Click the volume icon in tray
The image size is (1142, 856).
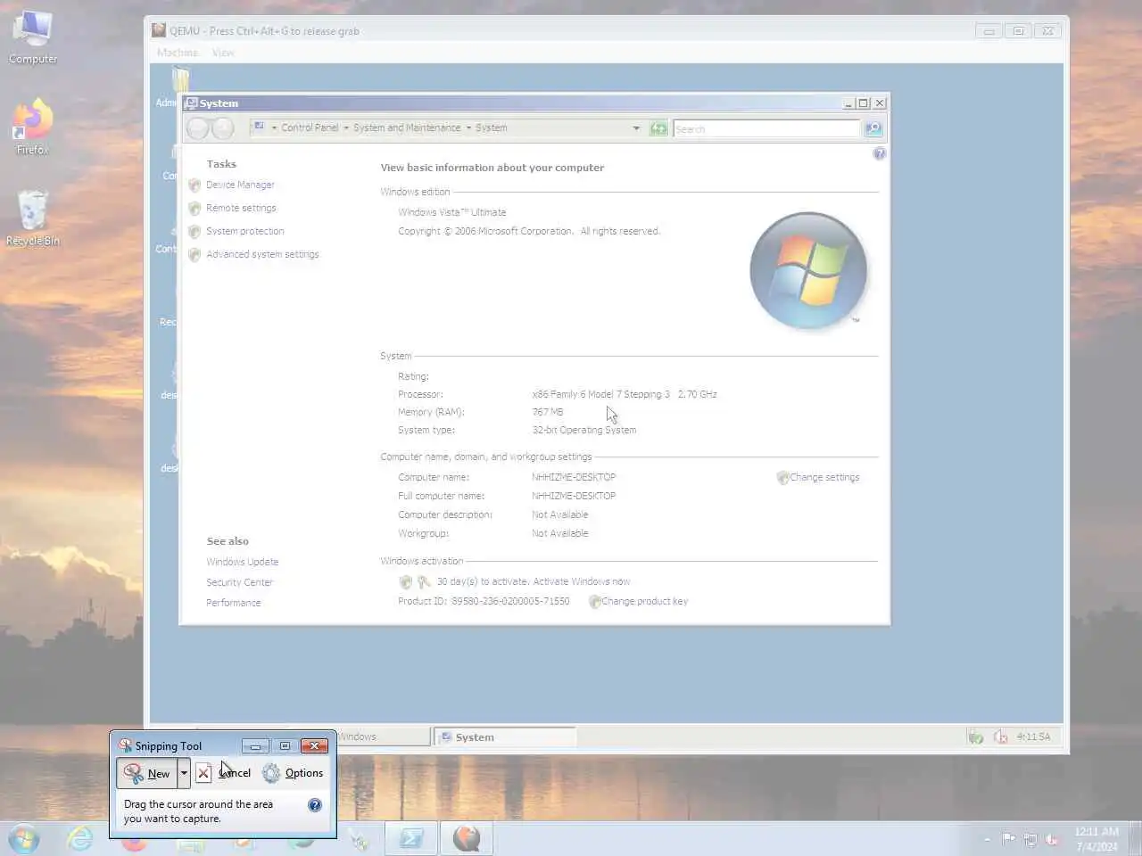(1052, 839)
